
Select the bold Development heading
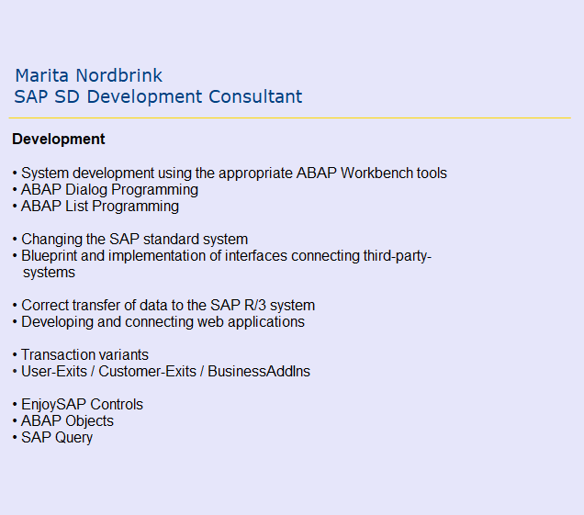[59, 140]
